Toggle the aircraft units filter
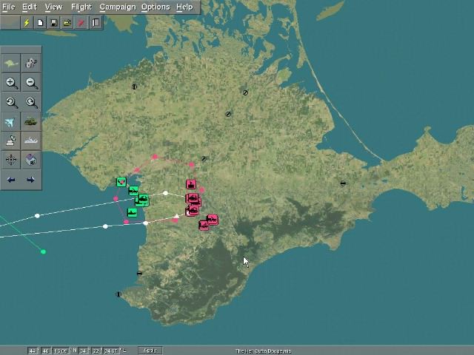Viewport: 474px width, 355px height. click(x=11, y=122)
